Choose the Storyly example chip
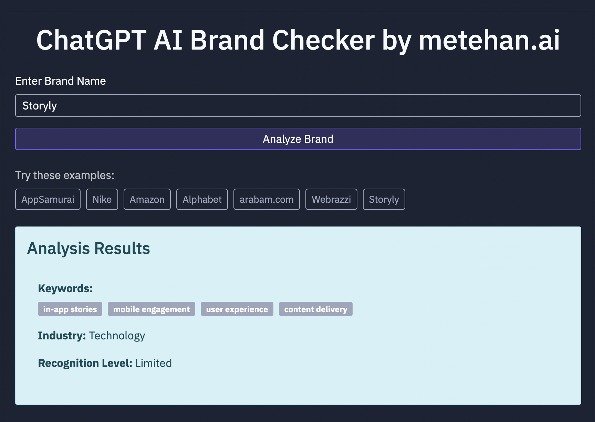 (x=384, y=199)
